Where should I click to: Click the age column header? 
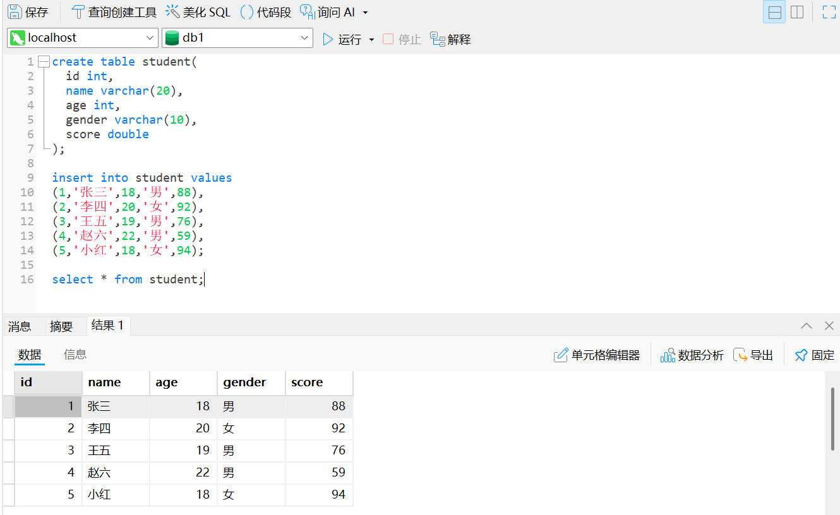tap(184, 382)
